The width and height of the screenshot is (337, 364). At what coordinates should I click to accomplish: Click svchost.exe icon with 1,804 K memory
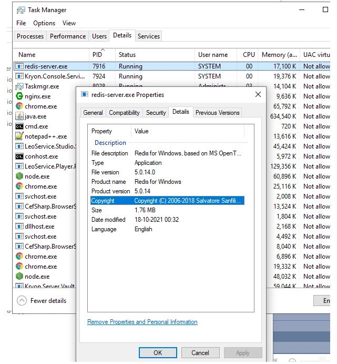coord(19,217)
